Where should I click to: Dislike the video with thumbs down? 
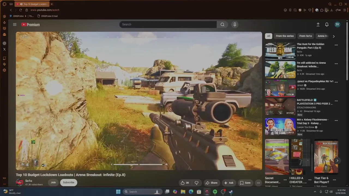tap(197, 183)
